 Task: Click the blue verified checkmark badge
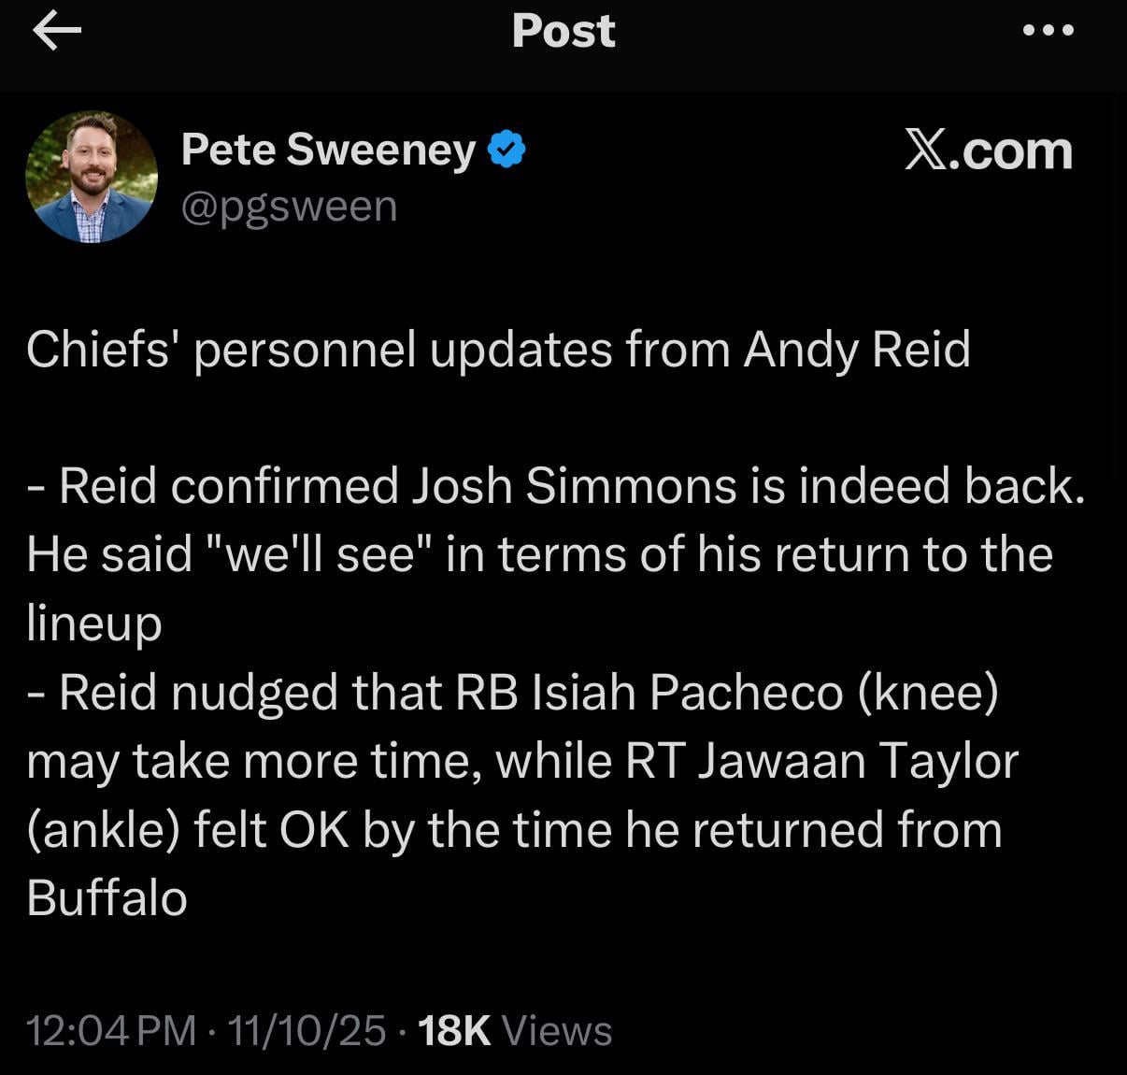pos(506,150)
